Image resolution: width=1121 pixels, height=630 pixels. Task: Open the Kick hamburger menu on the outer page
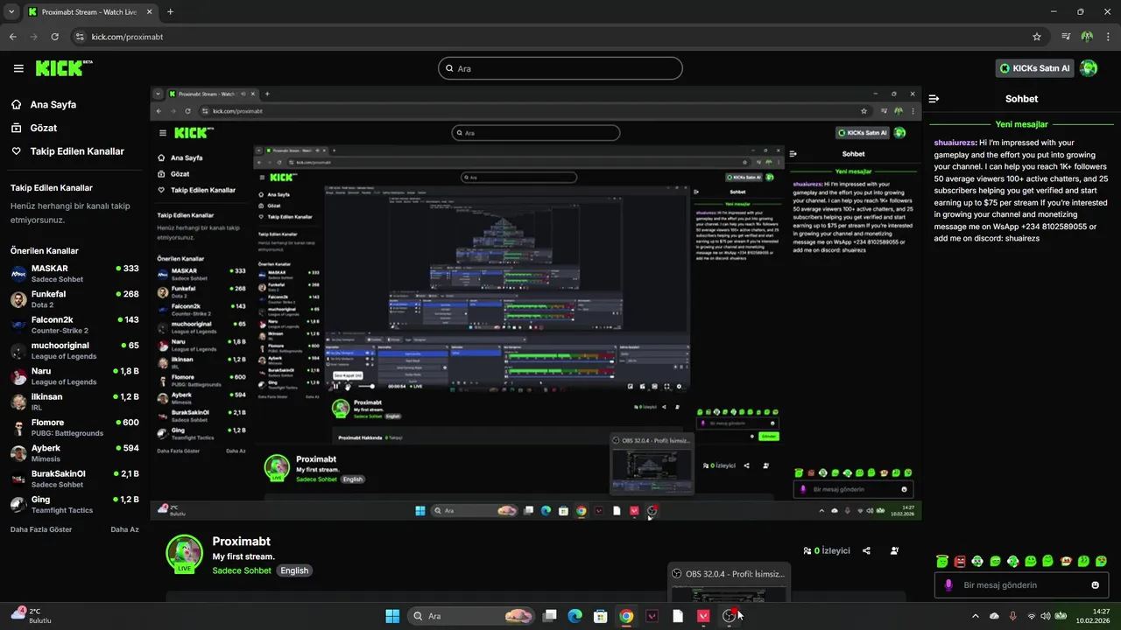[x=18, y=68]
